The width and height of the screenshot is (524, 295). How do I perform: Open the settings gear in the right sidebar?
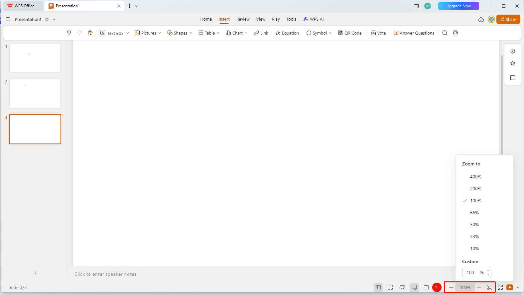tap(513, 51)
